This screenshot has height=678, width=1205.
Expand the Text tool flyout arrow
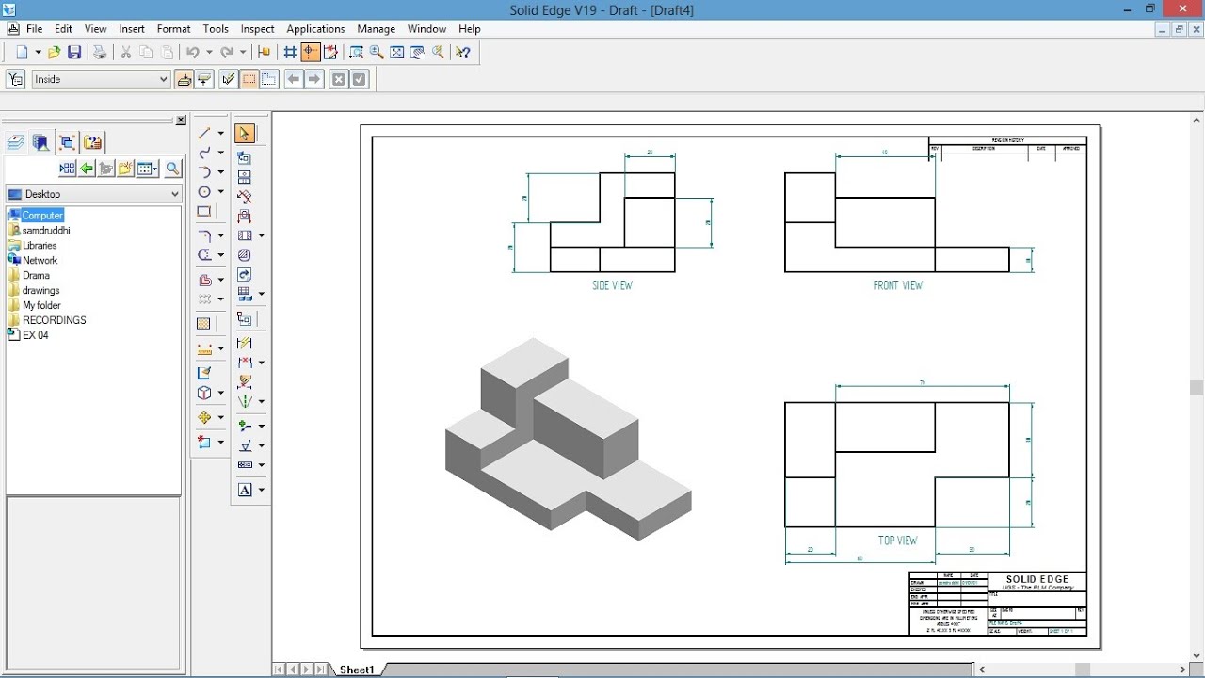pyautogui.click(x=261, y=490)
